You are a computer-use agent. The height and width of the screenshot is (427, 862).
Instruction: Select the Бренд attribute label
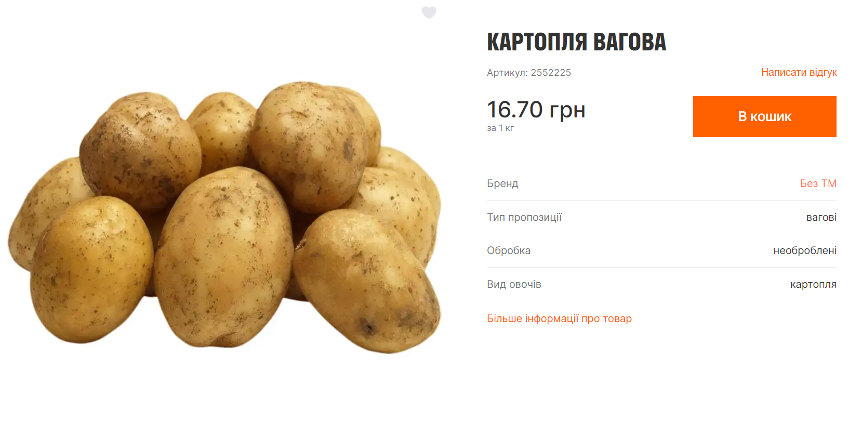[x=502, y=183]
